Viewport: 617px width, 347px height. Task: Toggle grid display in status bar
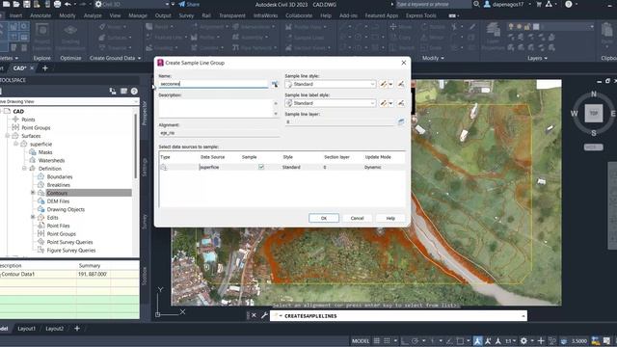point(377,340)
